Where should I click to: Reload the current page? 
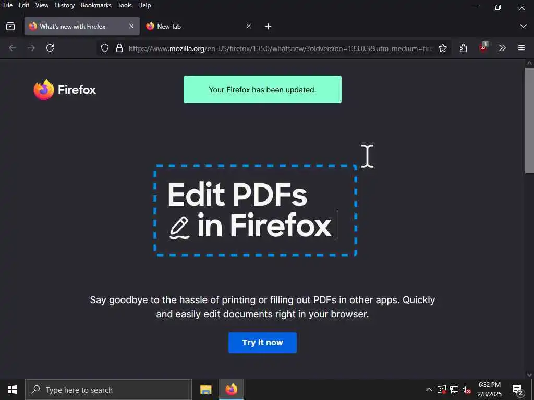(50, 48)
